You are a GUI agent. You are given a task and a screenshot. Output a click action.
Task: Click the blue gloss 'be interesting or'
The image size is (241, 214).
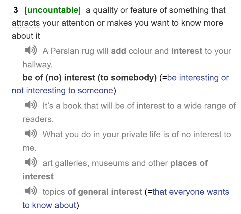[198, 78]
